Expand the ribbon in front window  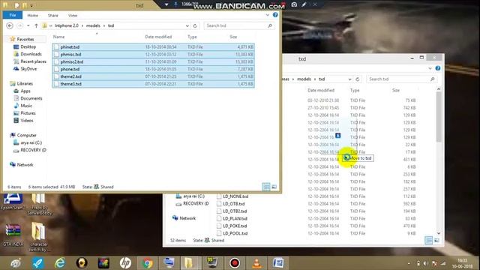coord(268,15)
